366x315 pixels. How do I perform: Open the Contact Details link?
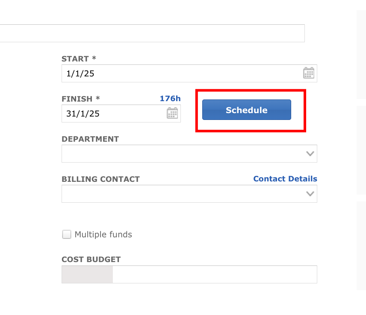click(x=285, y=179)
